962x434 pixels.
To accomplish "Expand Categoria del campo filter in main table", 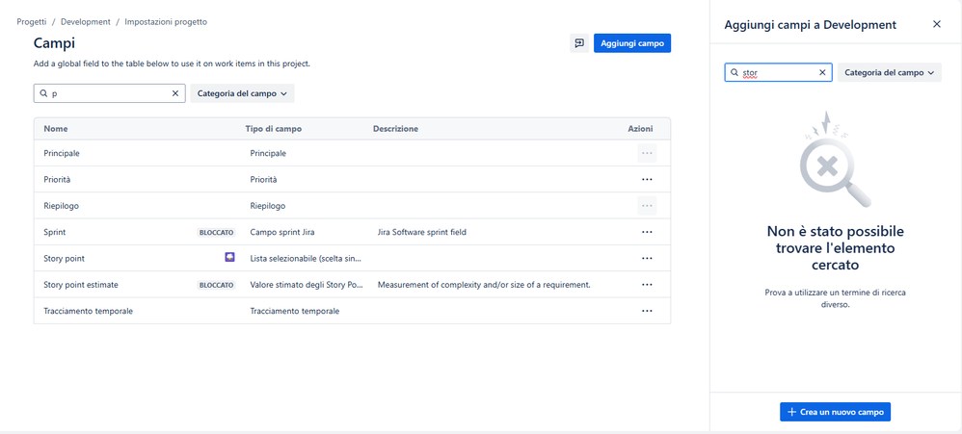I will 242,93.
